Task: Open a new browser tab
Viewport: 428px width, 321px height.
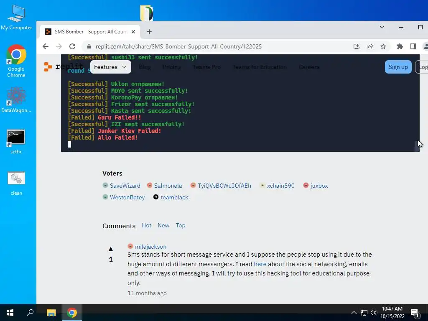Action: 149,32
